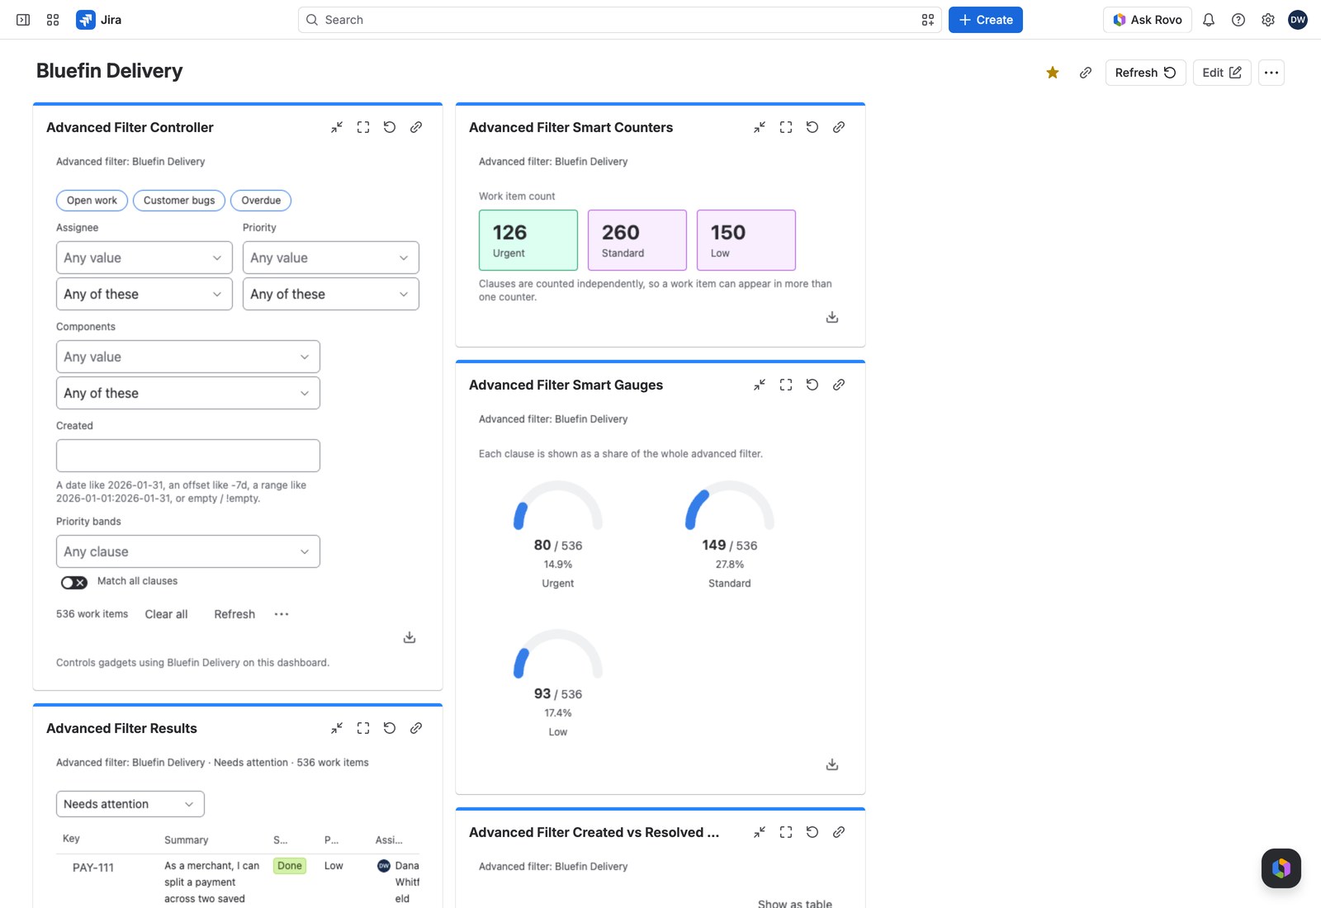Maximize Advanced Filter Results gadget
The height and width of the screenshot is (908, 1321).
pyautogui.click(x=363, y=728)
